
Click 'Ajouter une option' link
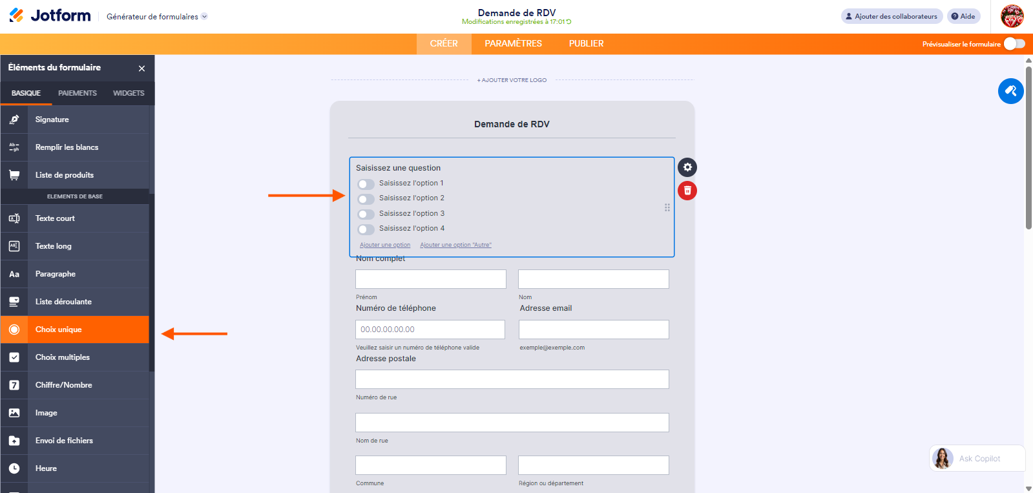[385, 245]
